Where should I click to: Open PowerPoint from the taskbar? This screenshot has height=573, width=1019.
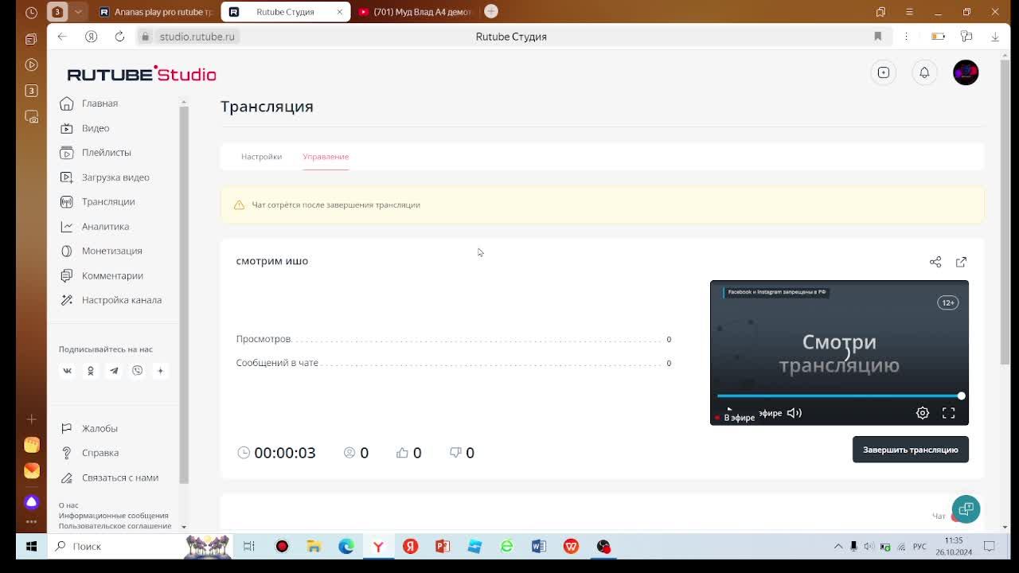point(443,547)
